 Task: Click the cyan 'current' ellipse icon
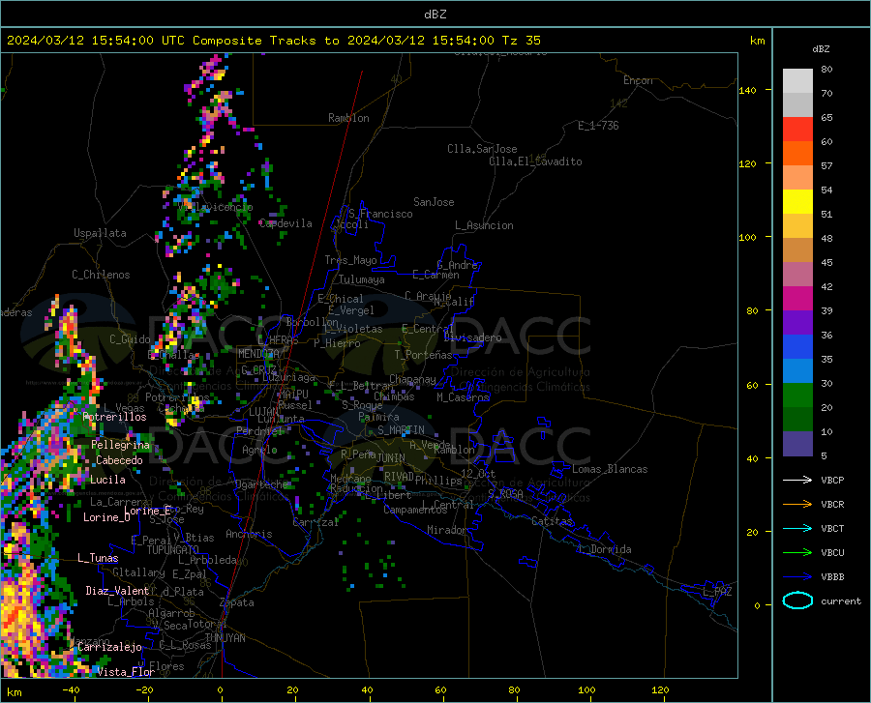click(x=797, y=600)
